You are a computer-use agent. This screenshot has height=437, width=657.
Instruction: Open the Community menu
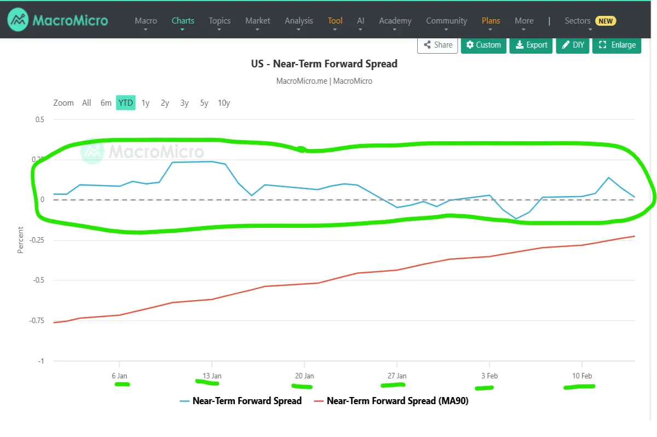click(447, 21)
